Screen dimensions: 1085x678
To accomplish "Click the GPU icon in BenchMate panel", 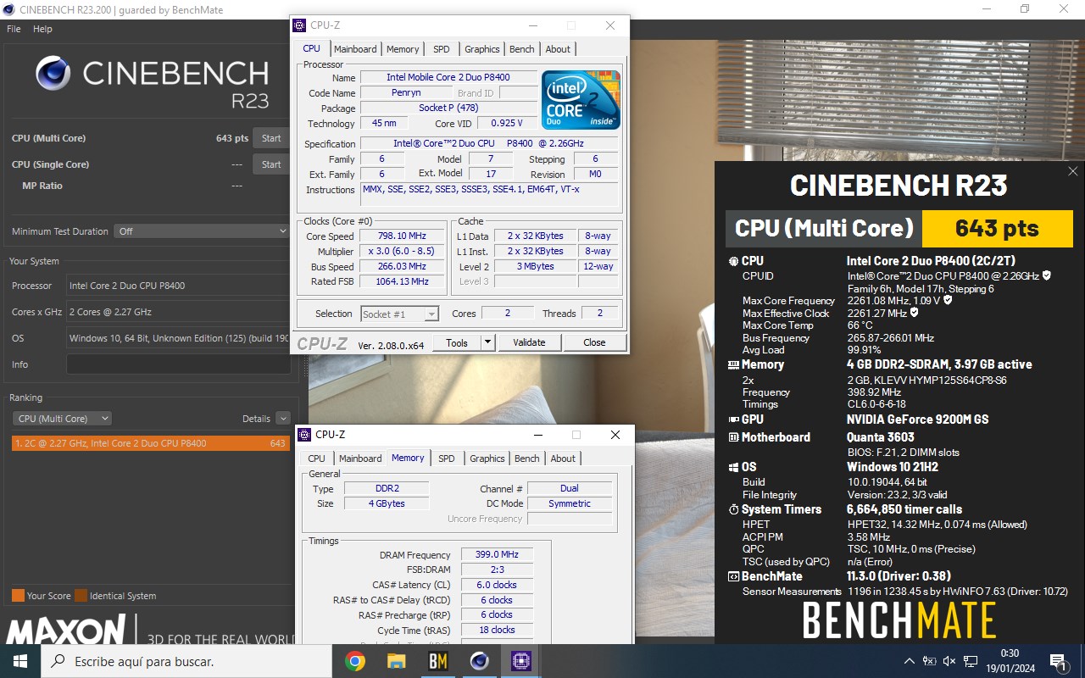I will pyautogui.click(x=734, y=420).
